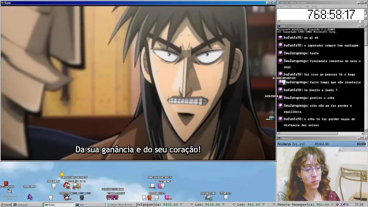
Task: Open Editar menu in Bloco de notas
Action: tap(290, 6)
